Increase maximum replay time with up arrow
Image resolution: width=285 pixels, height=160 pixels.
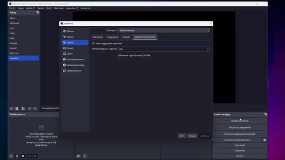point(208,48)
